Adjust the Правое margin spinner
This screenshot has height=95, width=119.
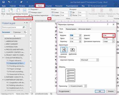click(x=113, y=38)
